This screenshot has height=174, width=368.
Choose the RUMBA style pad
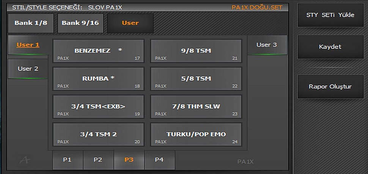click(98, 79)
